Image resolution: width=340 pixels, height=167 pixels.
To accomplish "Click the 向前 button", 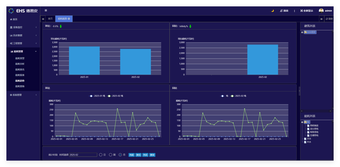I will (131, 155).
